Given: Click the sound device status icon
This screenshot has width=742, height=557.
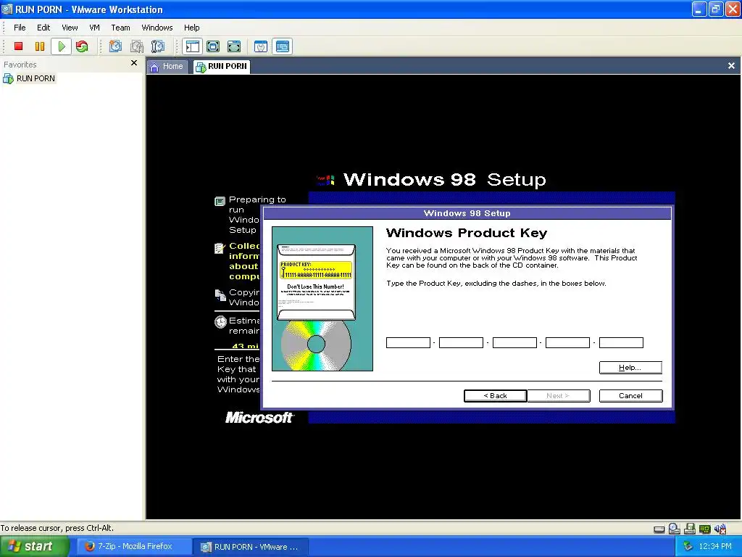Looking at the screenshot, I should pyautogui.click(x=720, y=529).
